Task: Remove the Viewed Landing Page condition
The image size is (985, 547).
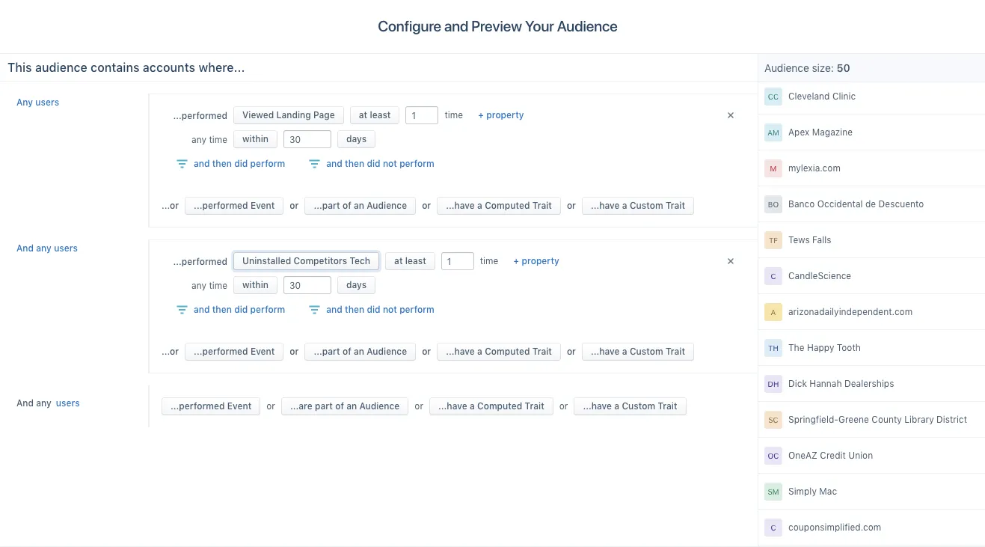Action: [731, 115]
